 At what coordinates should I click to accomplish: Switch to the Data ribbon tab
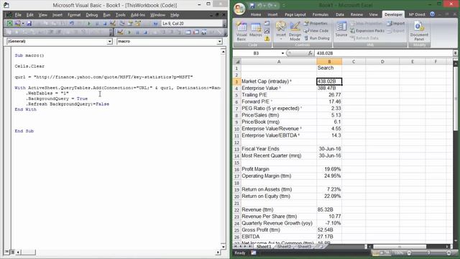(x=340, y=14)
